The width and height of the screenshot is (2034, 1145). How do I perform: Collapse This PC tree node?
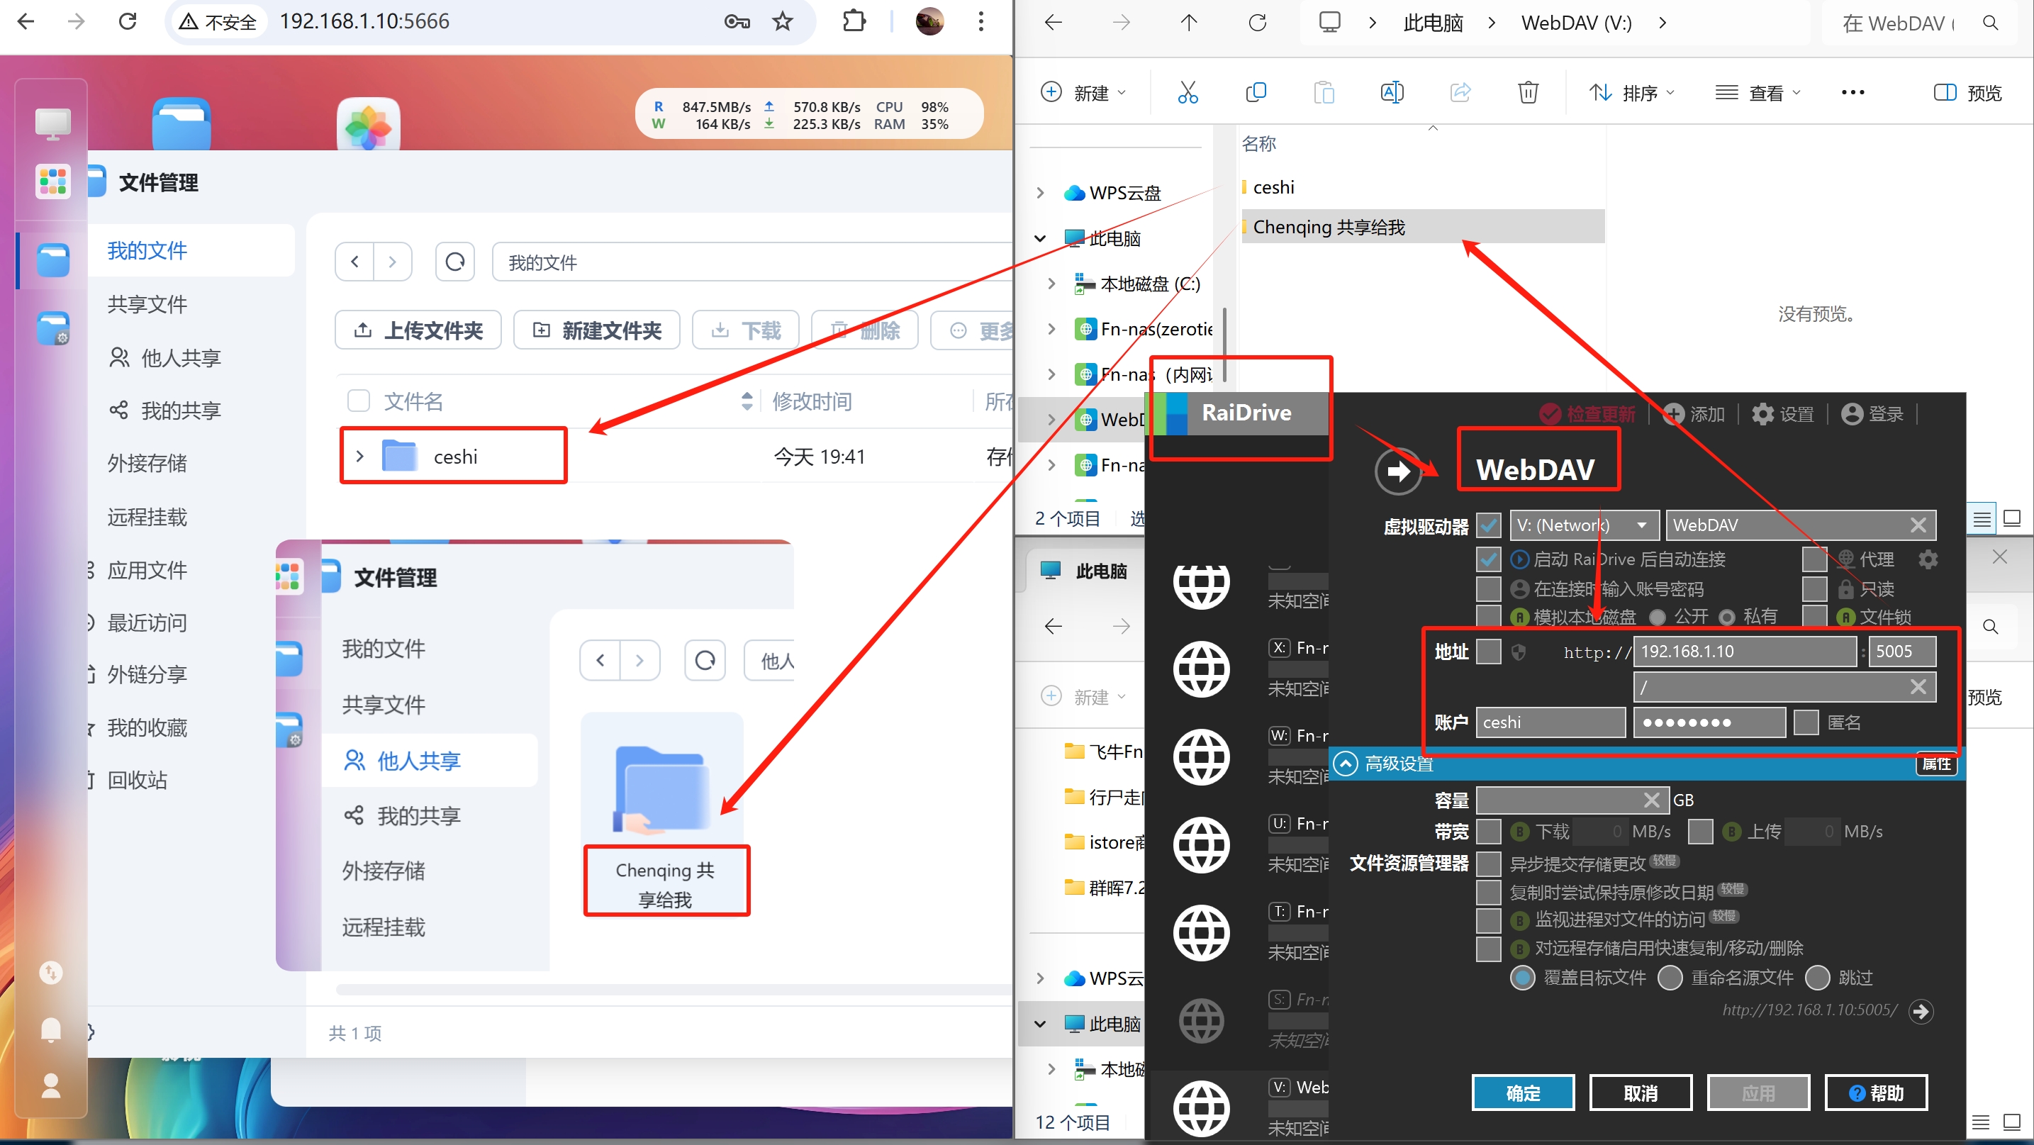point(1040,238)
